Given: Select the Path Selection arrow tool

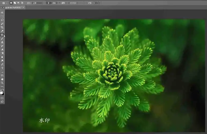Looking at the screenshot, I should [2, 72].
